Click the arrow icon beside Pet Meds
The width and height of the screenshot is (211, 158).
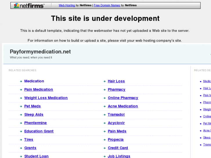point(21,106)
